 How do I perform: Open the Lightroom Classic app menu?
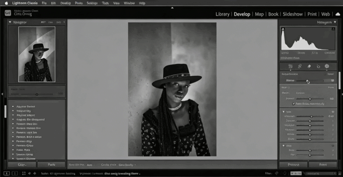(x=25, y=3)
